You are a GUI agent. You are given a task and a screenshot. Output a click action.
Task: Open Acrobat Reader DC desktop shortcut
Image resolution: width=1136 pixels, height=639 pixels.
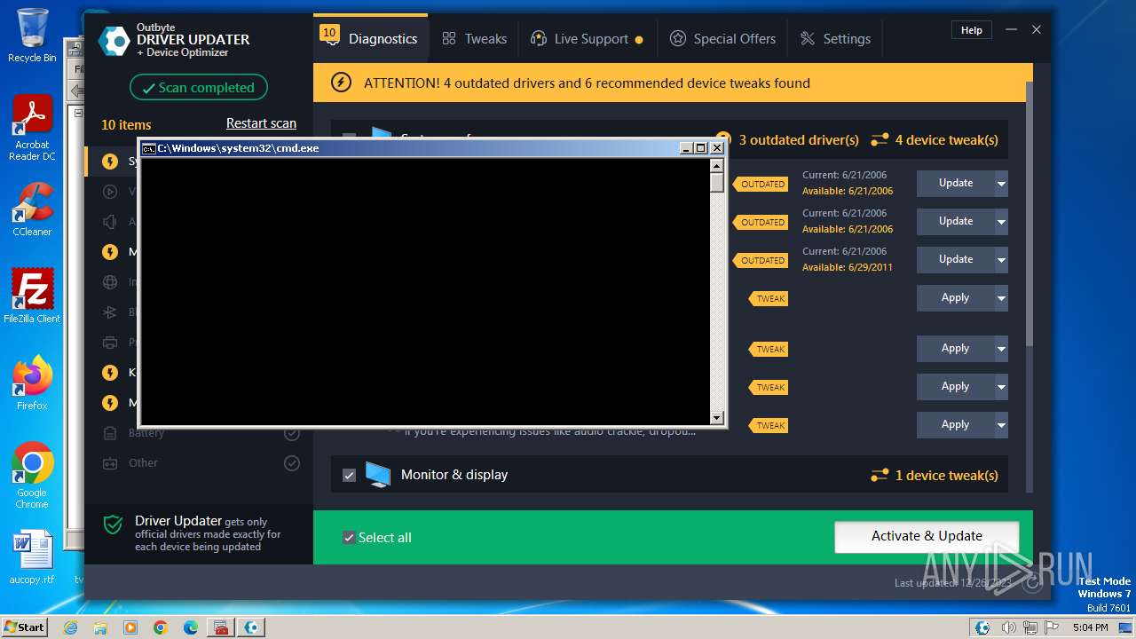coord(32,128)
